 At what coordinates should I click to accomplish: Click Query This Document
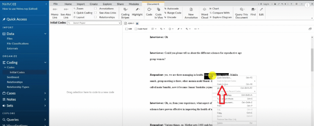[x=242, y=13]
